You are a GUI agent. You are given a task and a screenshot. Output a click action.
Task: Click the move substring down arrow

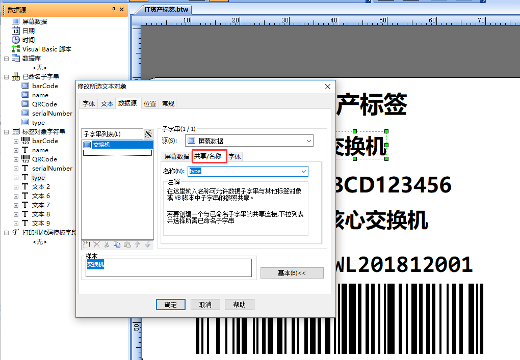(147, 244)
